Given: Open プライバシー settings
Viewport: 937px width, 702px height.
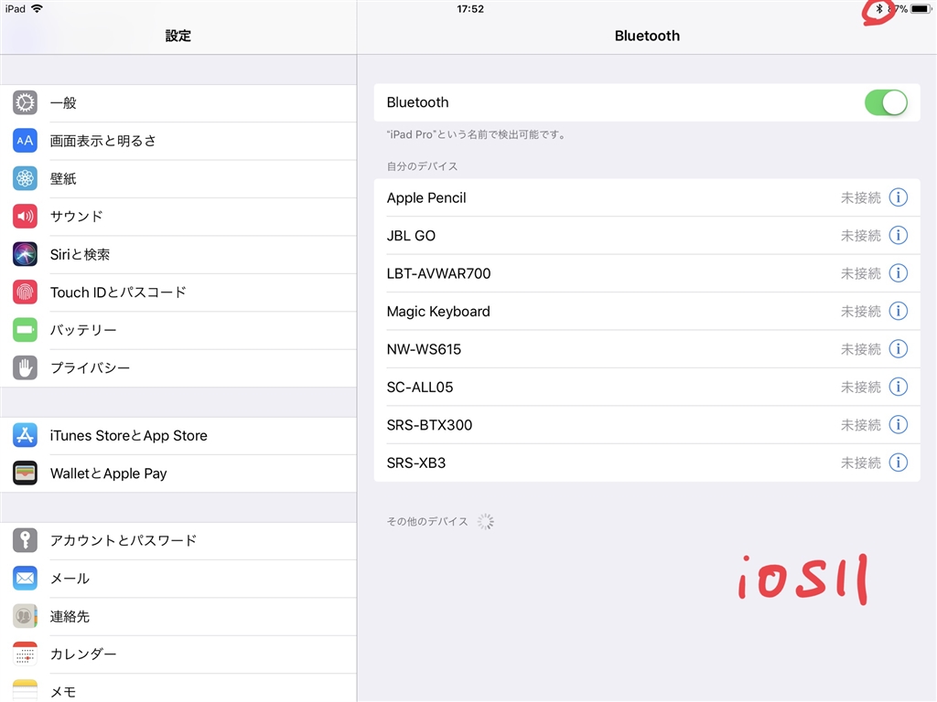Looking at the screenshot, I should pyautogui.click(x=178, y=367).
